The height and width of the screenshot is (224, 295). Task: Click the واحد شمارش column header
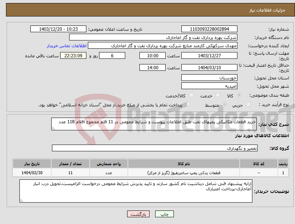point(109,164)
